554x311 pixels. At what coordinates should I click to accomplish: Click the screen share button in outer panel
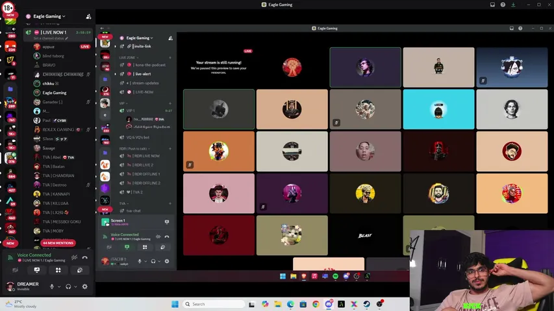point(37,270)
